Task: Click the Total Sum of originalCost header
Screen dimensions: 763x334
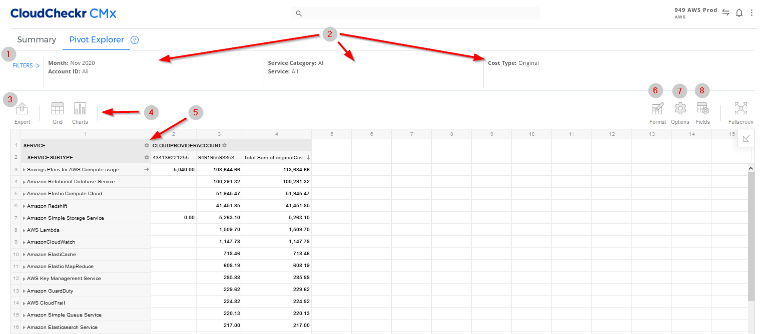Action: click(x=274, y=157)
